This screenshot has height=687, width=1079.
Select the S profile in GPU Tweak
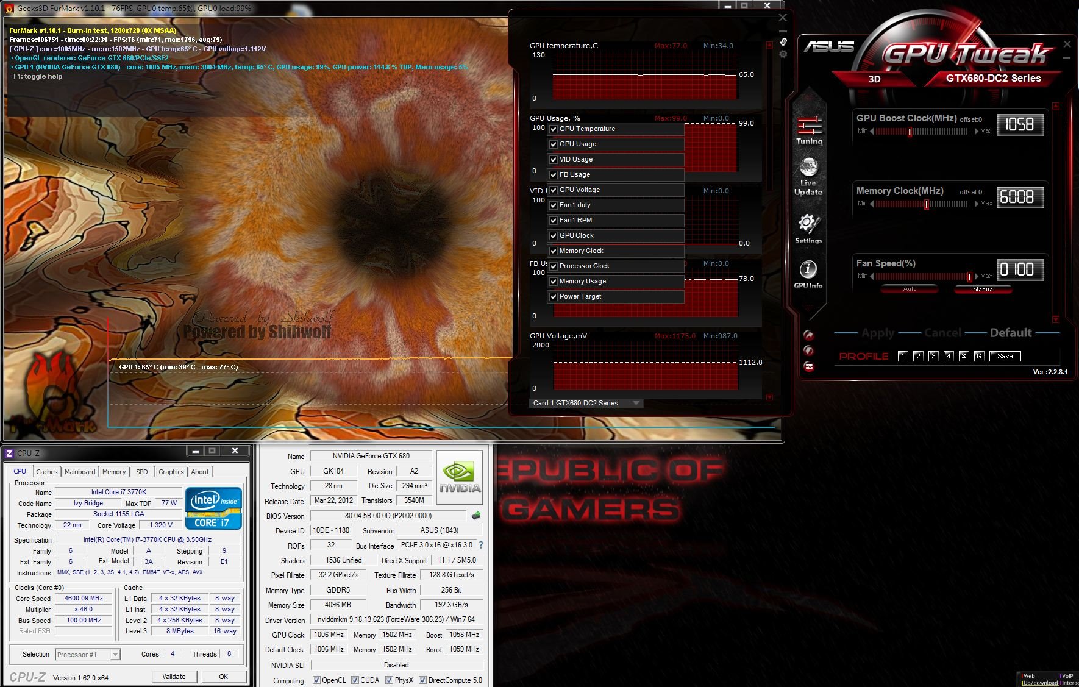[964, 356]
